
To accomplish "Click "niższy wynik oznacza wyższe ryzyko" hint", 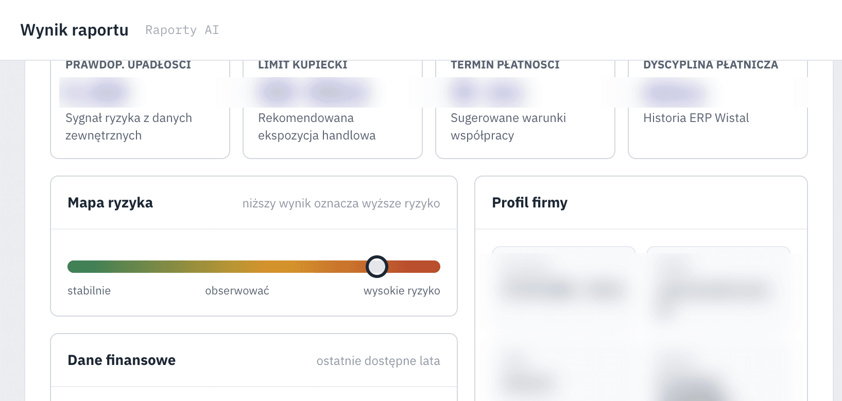I will (341, 203).
